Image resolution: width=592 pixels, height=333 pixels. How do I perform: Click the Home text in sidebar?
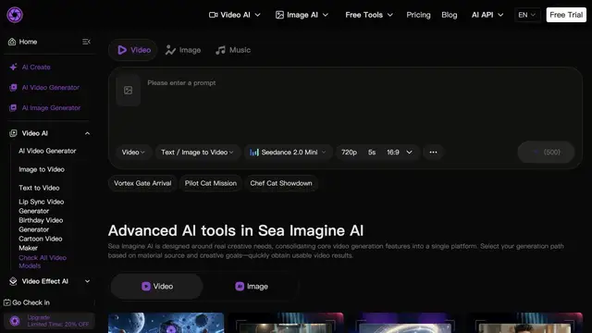28,42
